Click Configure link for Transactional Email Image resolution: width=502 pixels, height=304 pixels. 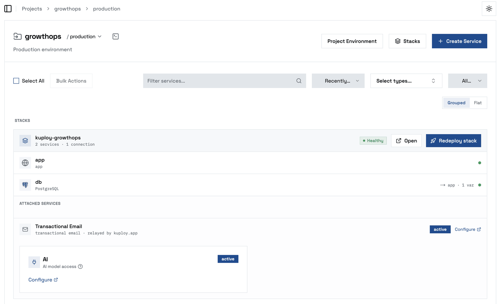click(x=468, y=230)
